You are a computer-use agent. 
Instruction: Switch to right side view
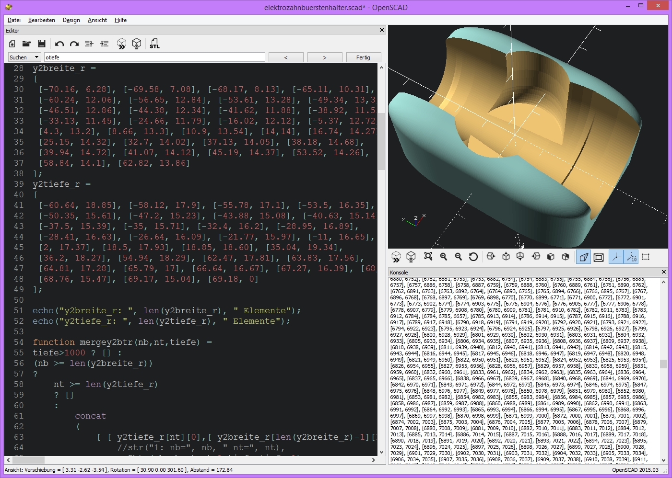coord(491,257)
